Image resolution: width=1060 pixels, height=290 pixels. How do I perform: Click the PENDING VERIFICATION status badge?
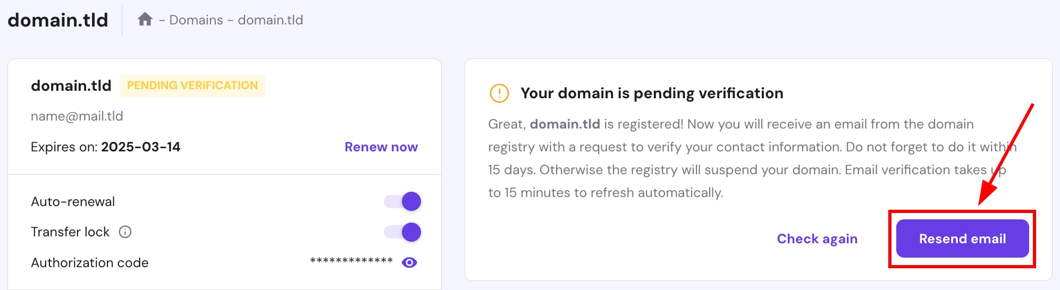(x=192, y=86)
